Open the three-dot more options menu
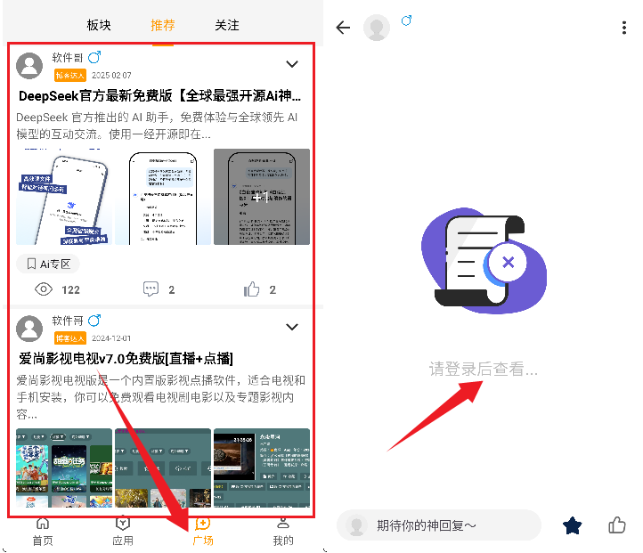This screenshot has height=553, width=643. coord(623,28)
